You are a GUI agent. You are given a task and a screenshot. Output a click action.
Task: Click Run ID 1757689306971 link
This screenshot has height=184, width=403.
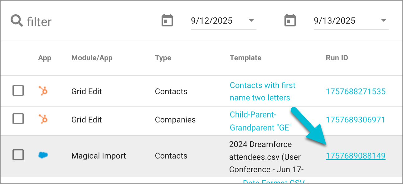pos(356,120)
